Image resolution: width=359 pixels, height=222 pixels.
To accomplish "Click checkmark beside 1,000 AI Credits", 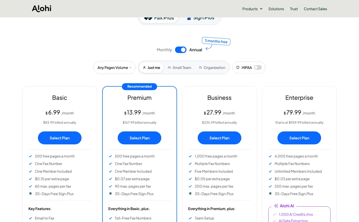I will click(x=274, y=215).
